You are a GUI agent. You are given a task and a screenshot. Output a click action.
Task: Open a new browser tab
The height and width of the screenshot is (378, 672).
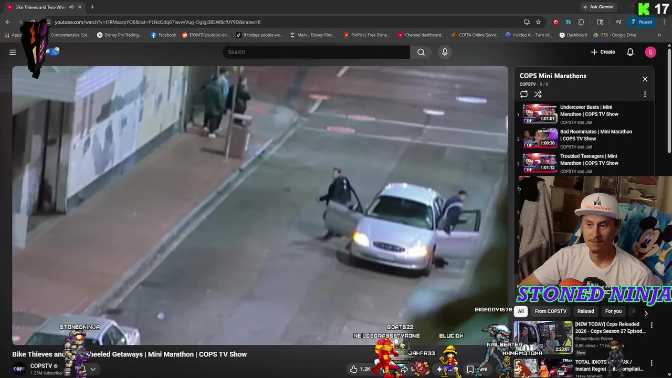(x=92, y=7)
